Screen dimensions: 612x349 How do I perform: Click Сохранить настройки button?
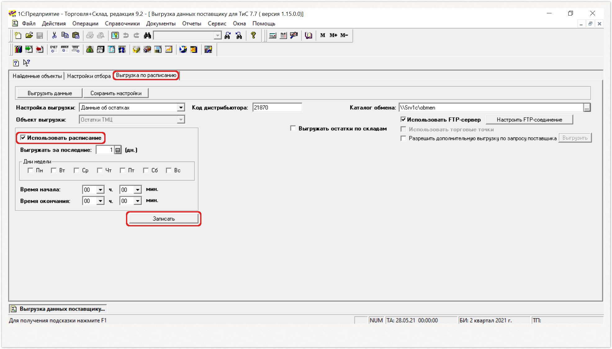116,93
